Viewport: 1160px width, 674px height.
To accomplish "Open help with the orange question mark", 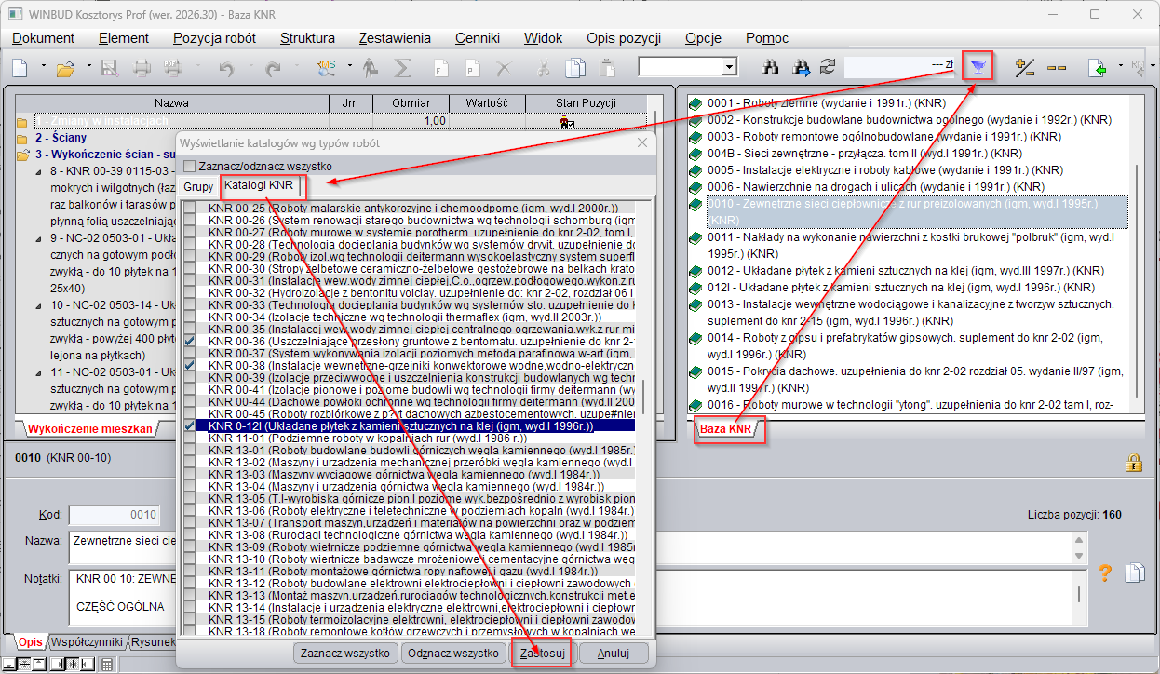I will pos(1106,573).
